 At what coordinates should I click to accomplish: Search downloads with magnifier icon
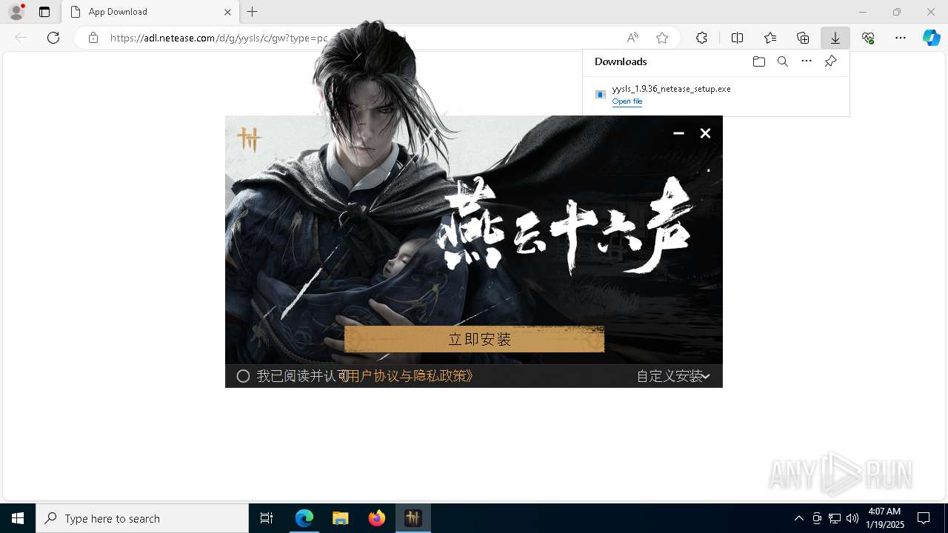point(783,61)
